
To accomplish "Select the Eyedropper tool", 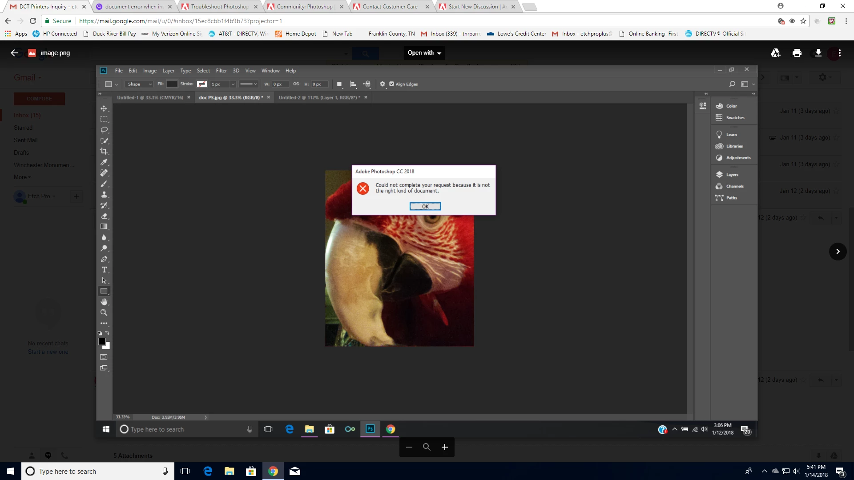I will point(104,162).
